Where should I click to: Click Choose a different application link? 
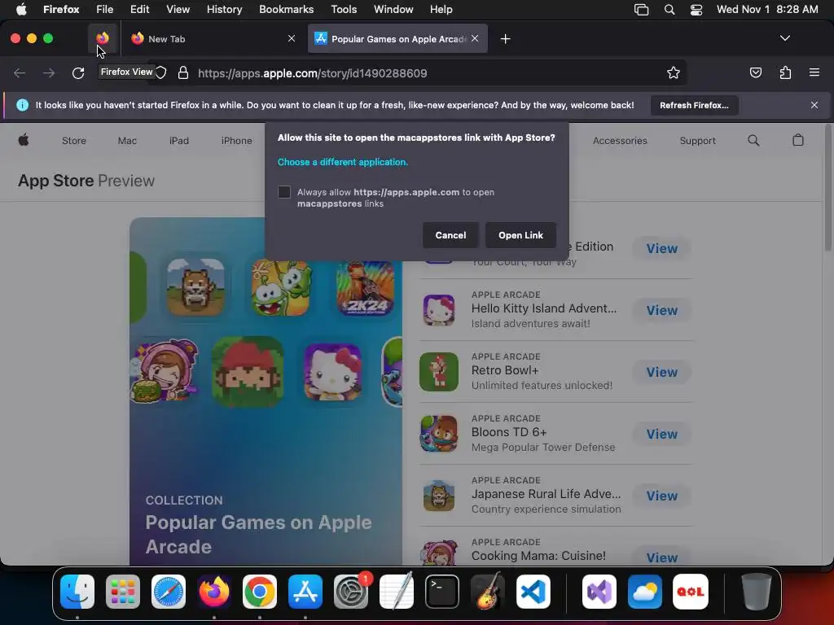pos(343,162)
